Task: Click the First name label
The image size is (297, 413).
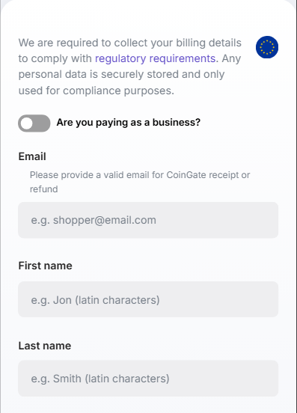Action: click(46, 266)
